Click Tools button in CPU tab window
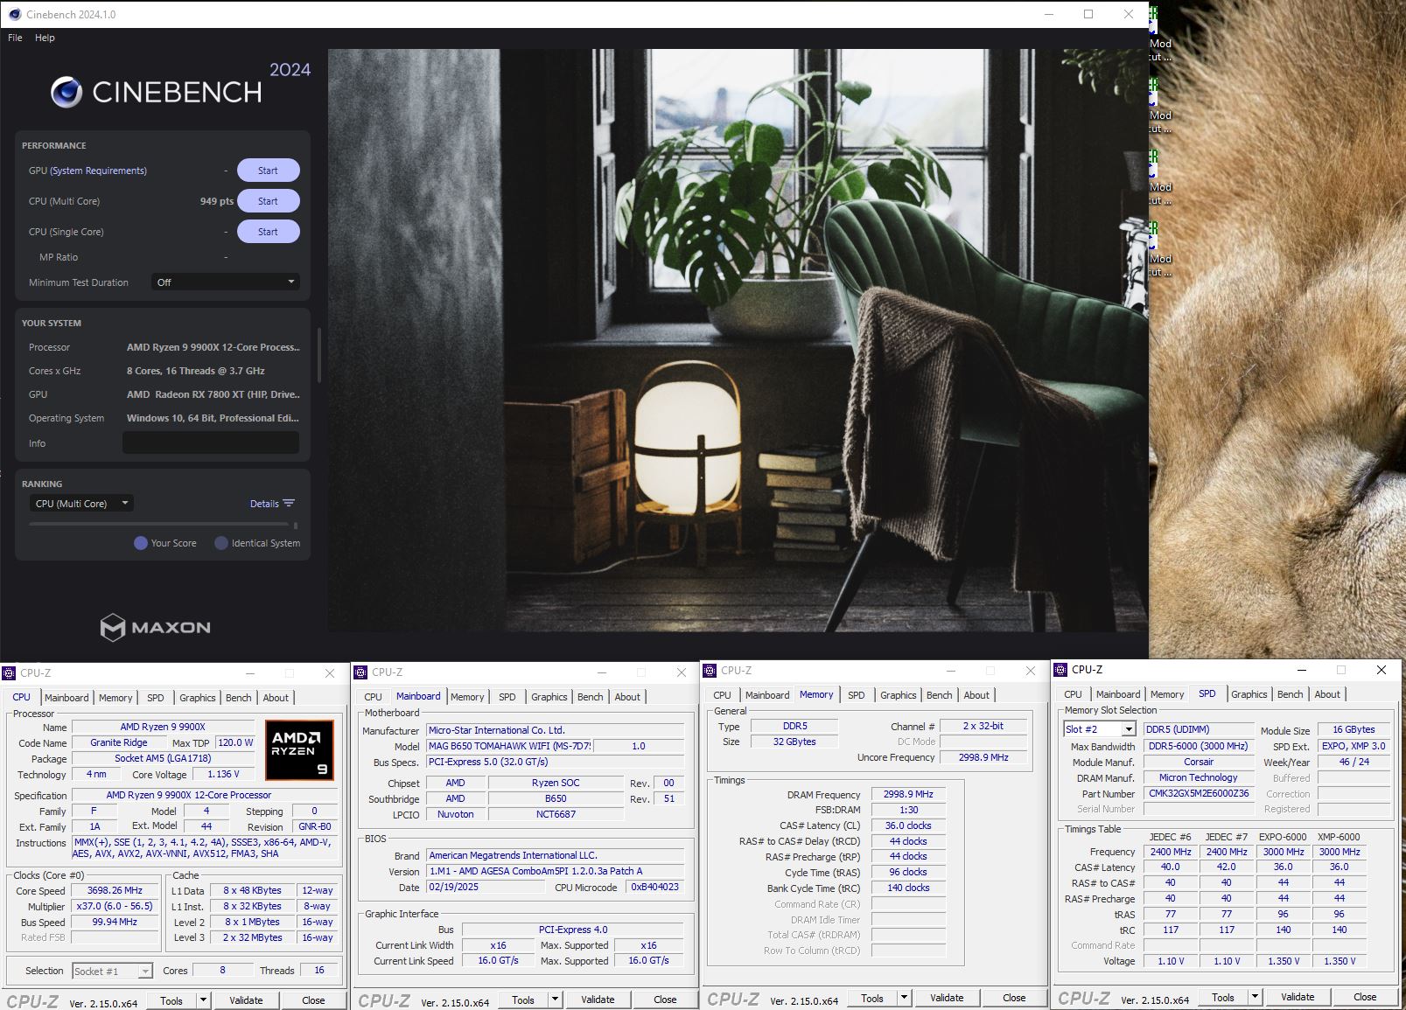The image size is (1406, 1010). coord(171,1000)
